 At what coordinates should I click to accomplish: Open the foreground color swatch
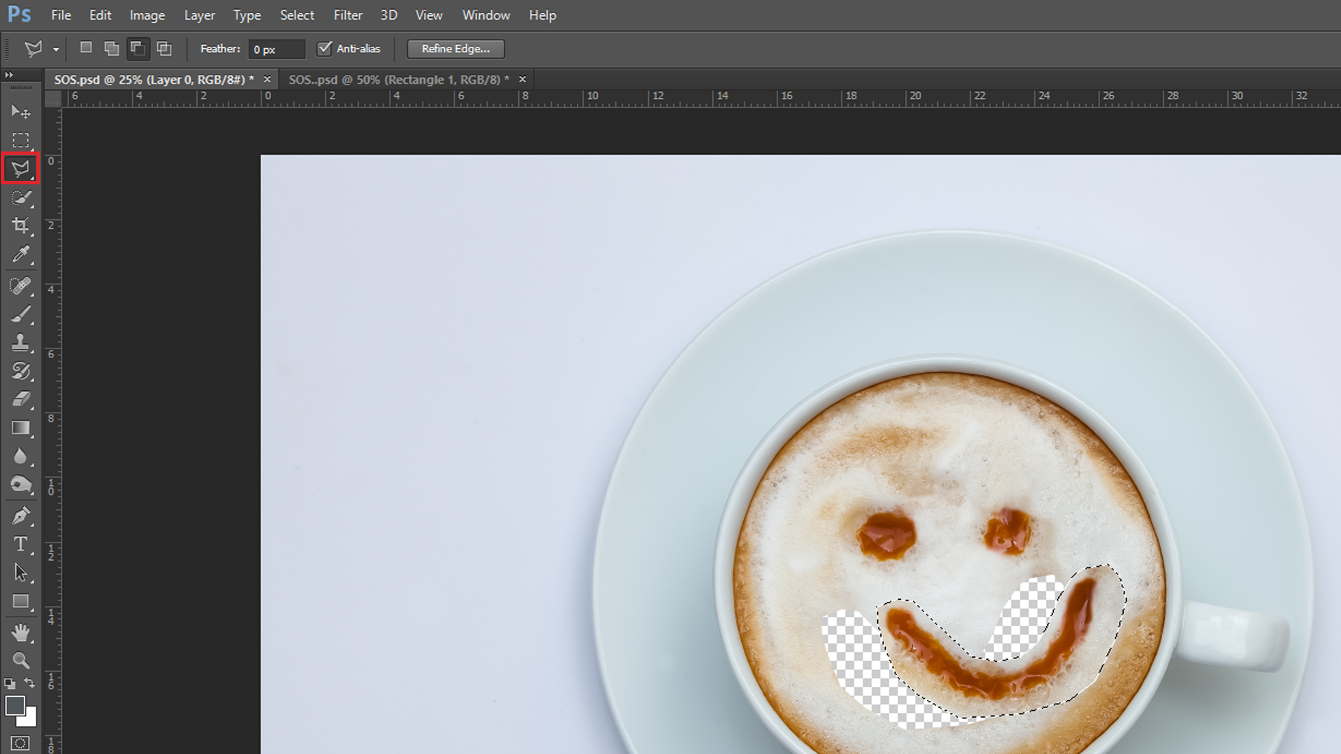[x=15, y=705]
